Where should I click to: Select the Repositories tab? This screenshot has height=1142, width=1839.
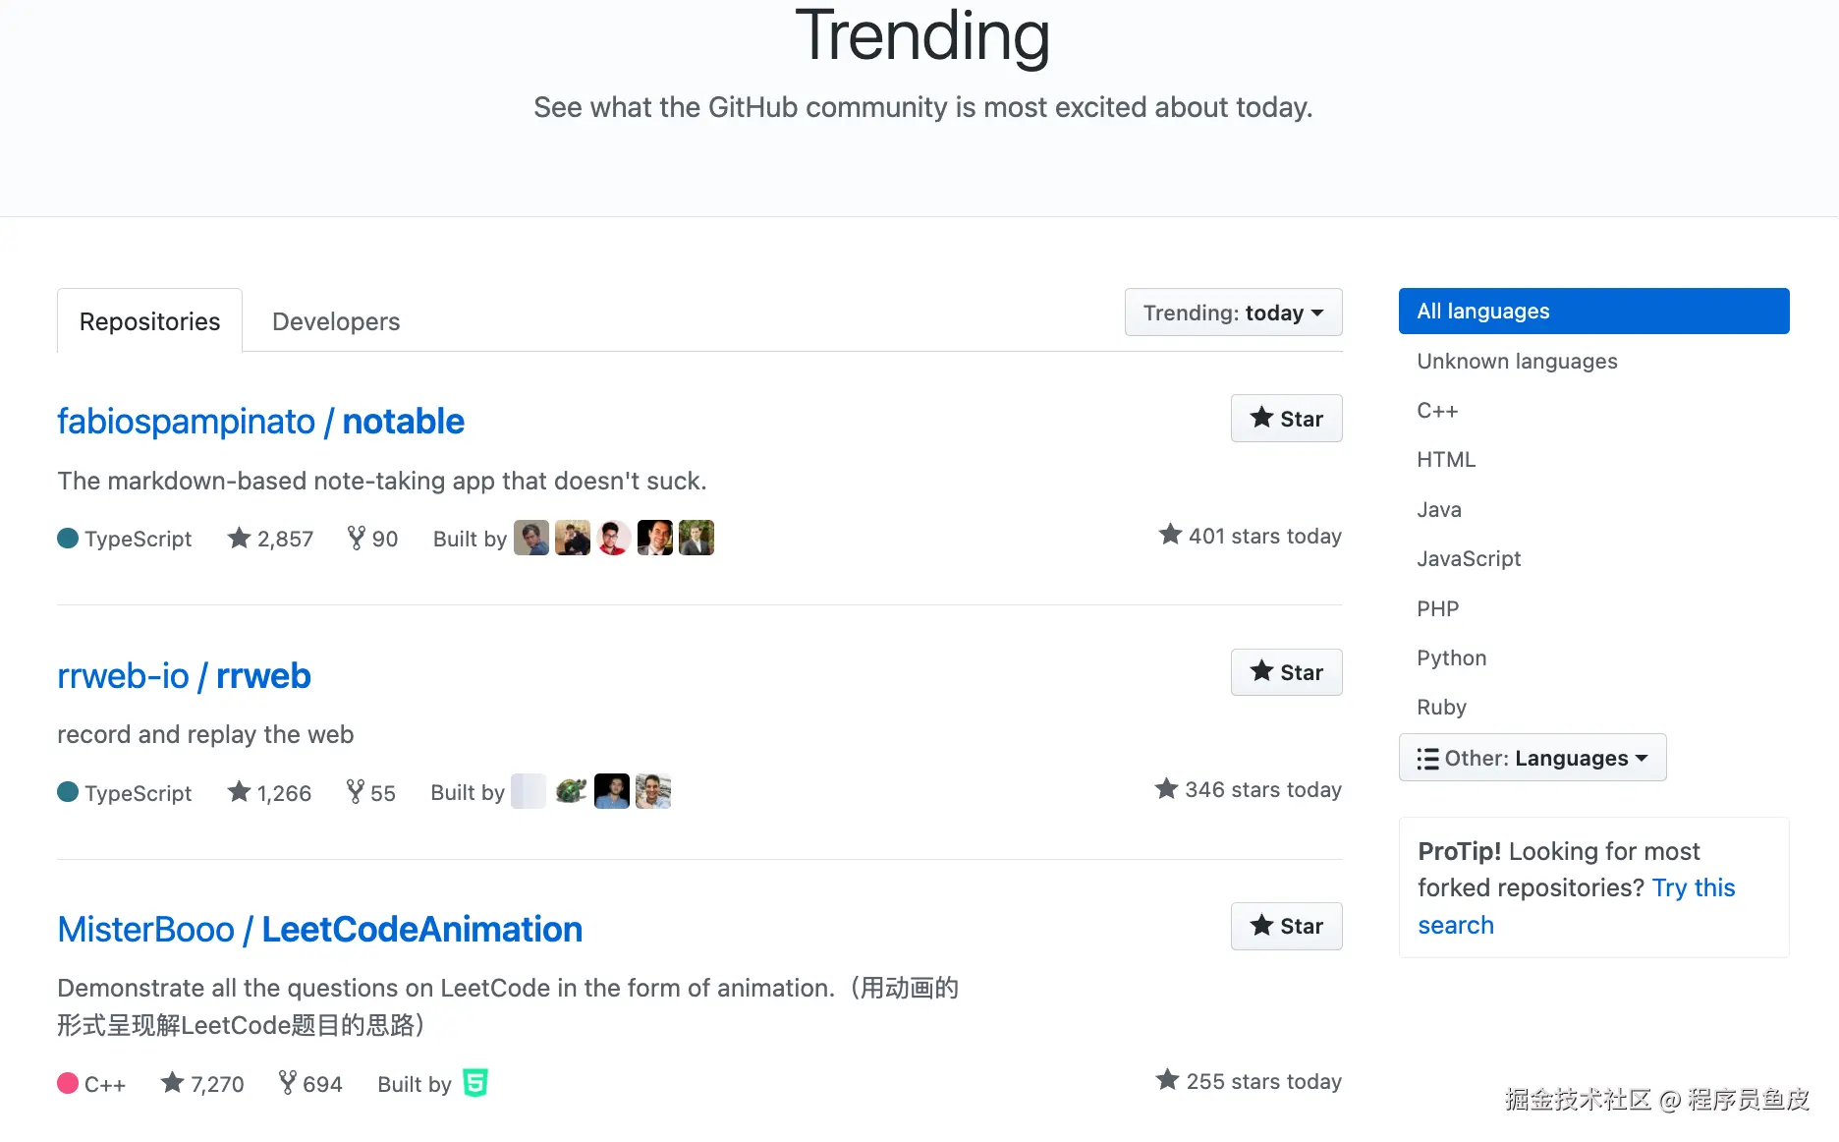[149, 321]
